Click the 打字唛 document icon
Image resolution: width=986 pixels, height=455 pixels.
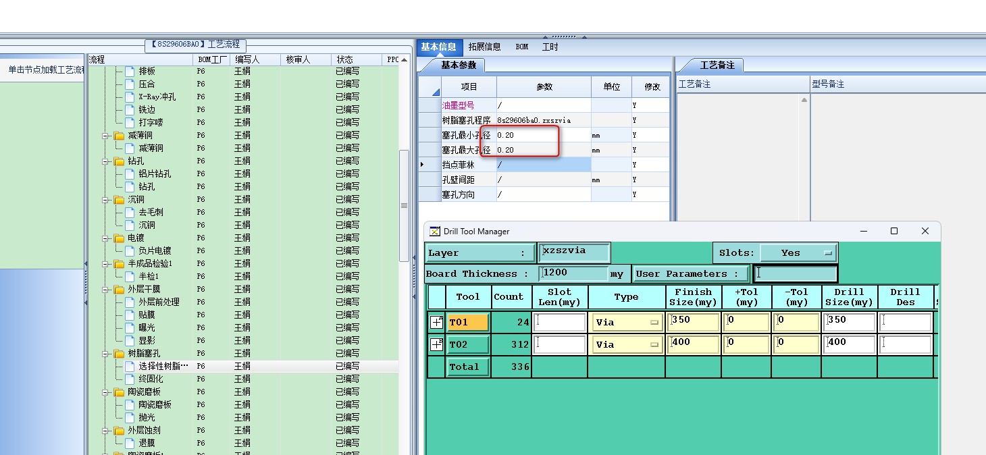pos(130,122)
